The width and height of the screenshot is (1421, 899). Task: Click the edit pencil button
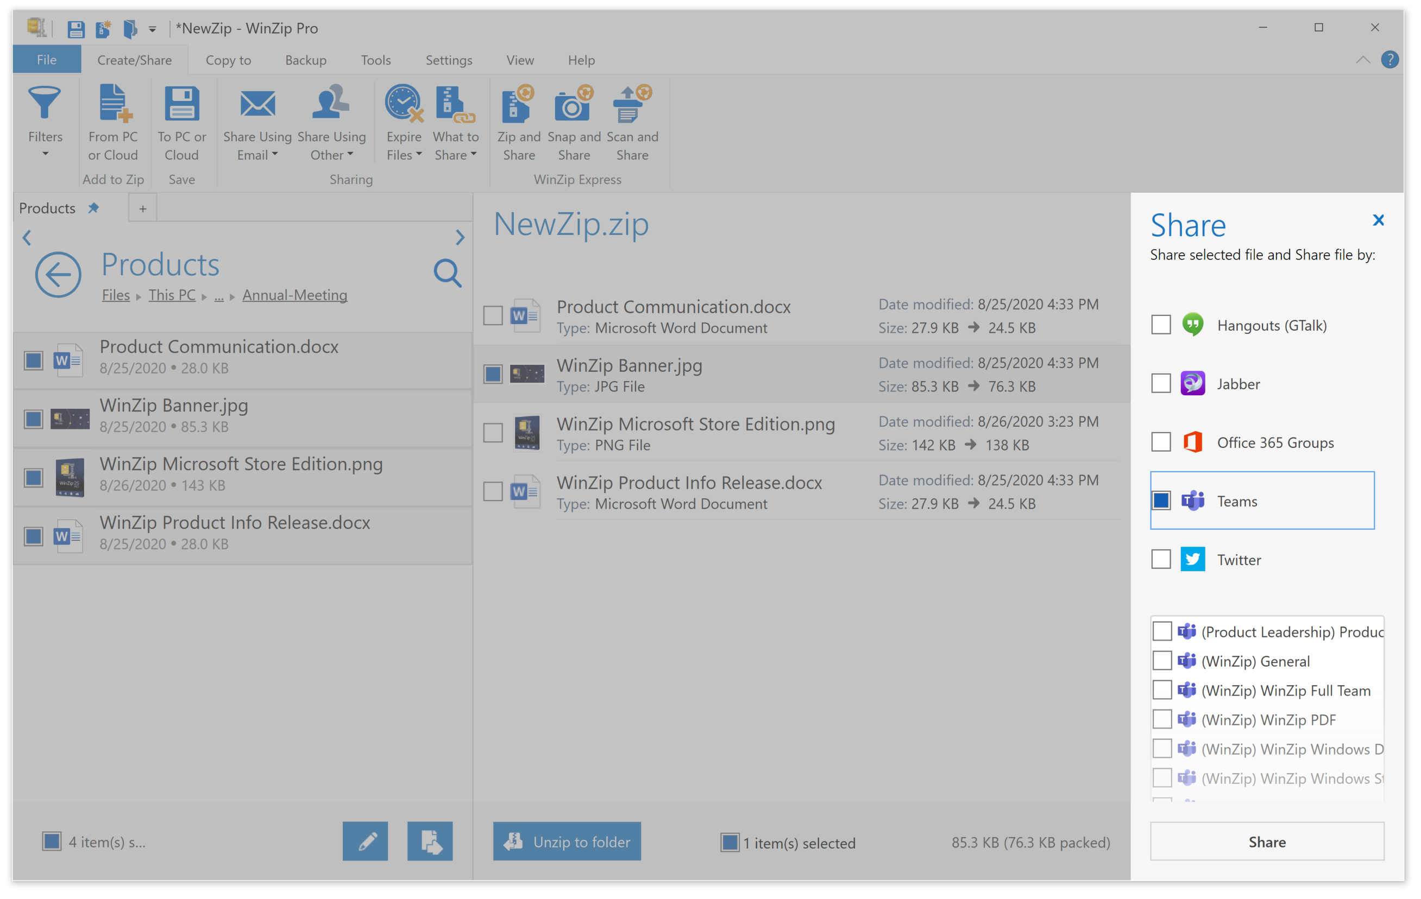(x=365, y=840)
